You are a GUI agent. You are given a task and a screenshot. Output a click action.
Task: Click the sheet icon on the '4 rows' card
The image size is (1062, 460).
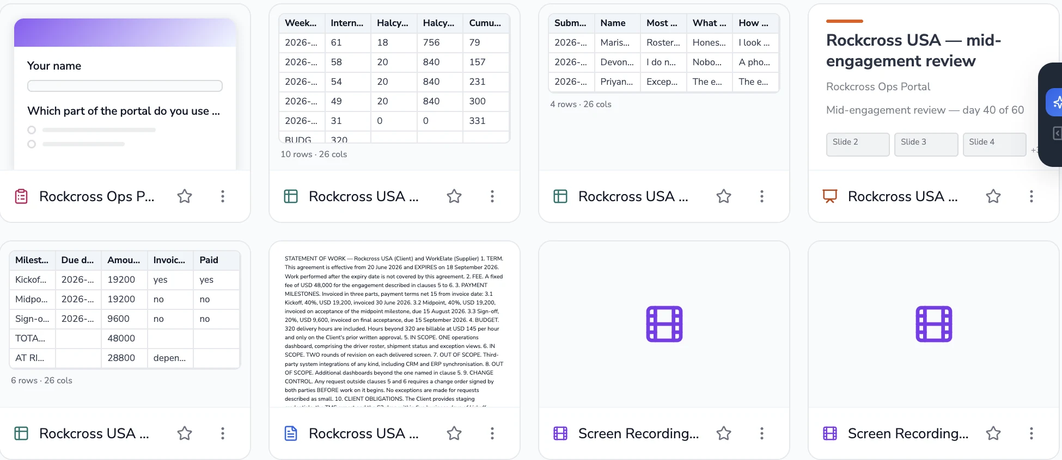click(x=560, y=196)
